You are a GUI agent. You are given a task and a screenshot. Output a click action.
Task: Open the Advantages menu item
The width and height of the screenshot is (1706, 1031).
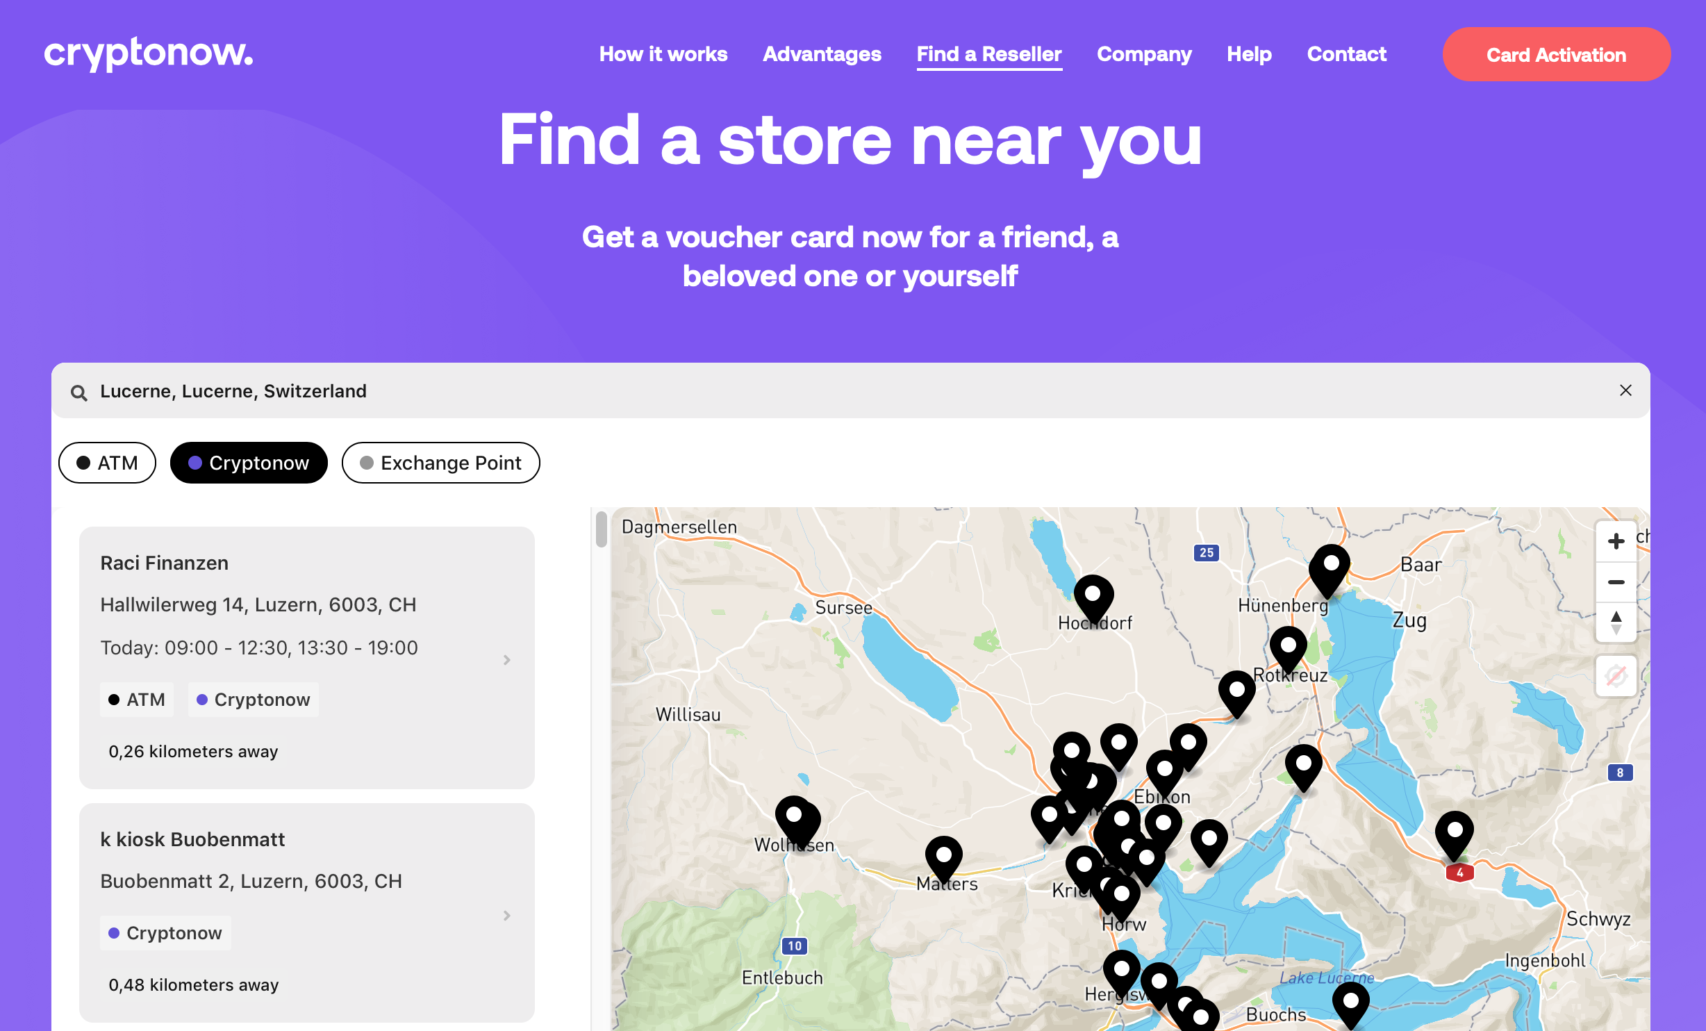[822, 54]
